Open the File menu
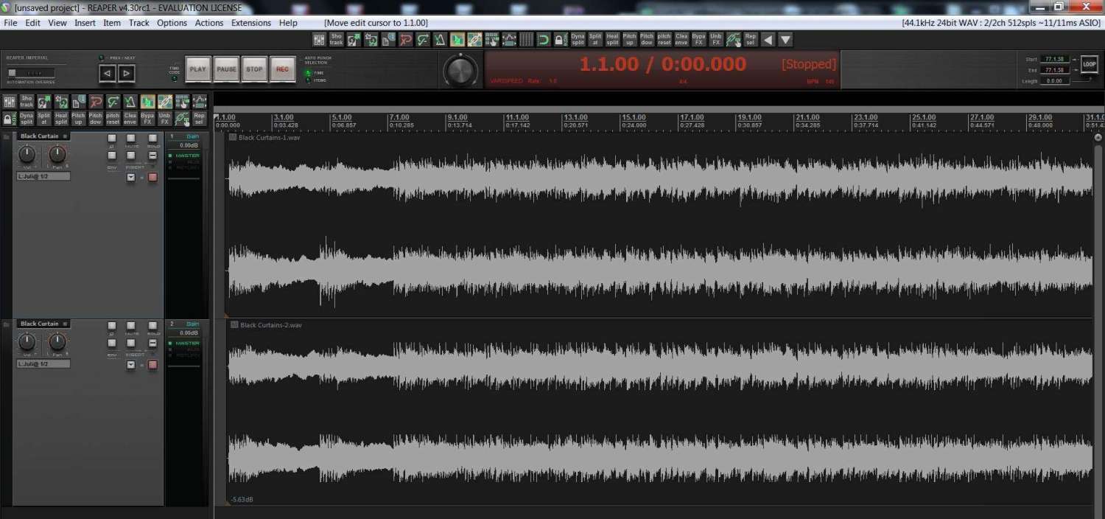The width and height of the screenshot is (1105, 519). pyautogui.click(x=10, y=23)
